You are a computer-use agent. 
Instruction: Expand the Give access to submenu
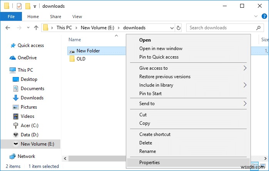pyautogui.click(x=188, y=68)
